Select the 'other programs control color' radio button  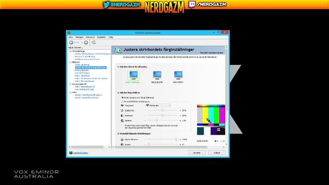coord(122,98)
